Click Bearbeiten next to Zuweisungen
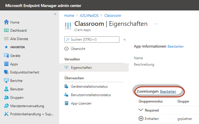 (x=168, y=91)
